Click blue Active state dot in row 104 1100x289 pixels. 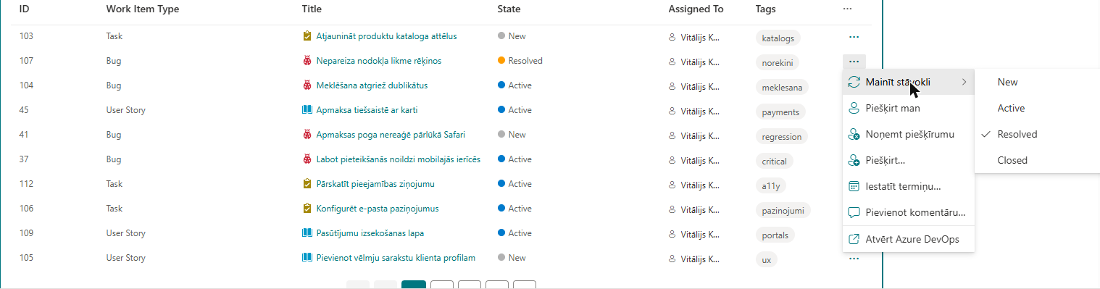coord(501,85)
